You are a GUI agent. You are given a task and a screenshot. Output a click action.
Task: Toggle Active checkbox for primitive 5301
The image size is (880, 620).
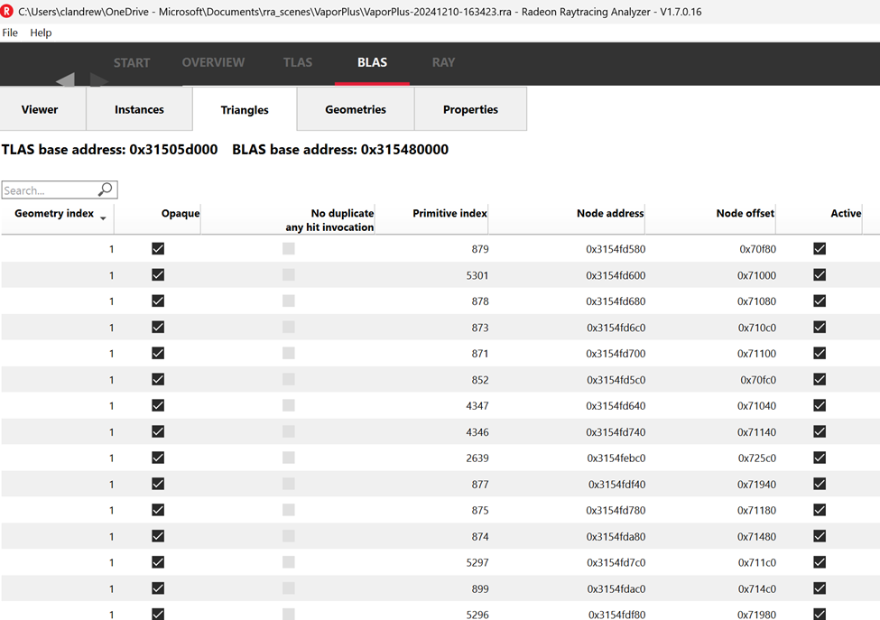820,274
